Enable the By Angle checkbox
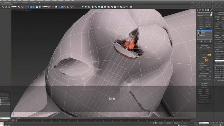224x126 pixels. pyautogui.click(x=198, y=67)
